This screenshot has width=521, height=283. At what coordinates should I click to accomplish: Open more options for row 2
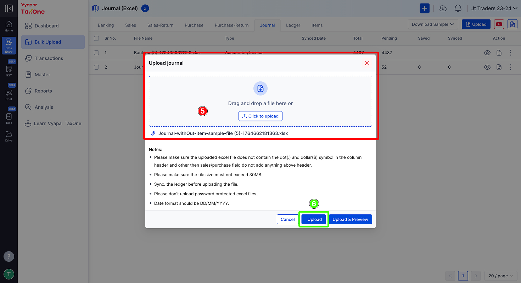[x=511, y=67]
